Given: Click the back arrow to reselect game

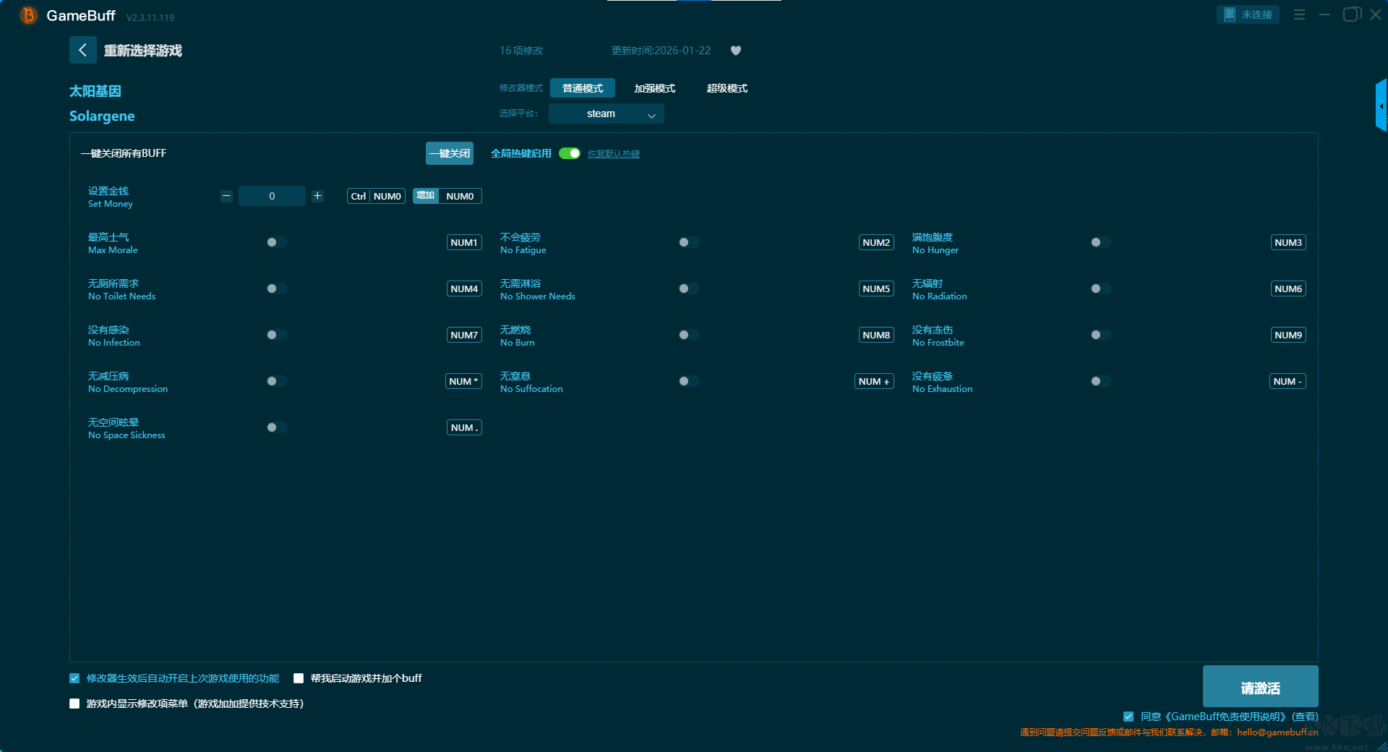Looking at the screenshot, I should (x=82, y=50).
